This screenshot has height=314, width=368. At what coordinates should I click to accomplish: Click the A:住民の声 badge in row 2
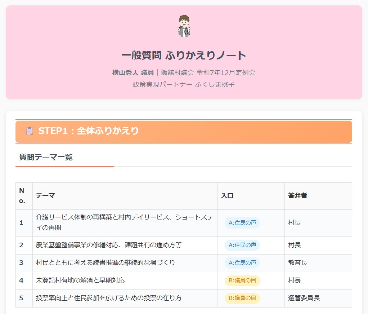(x=242, y=245)
